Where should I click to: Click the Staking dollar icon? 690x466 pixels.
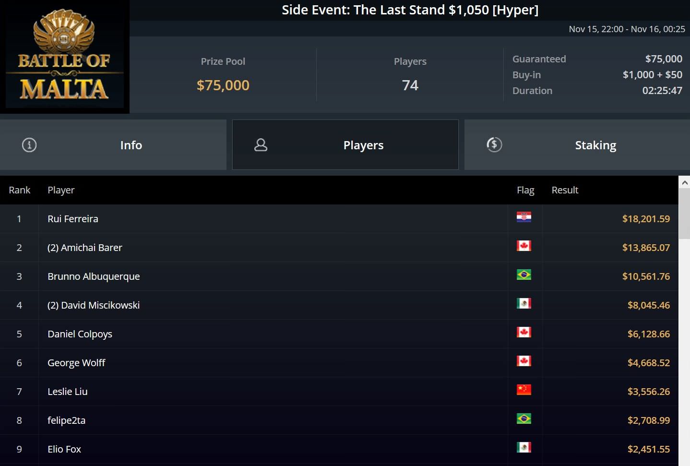(x=494, y=145)
